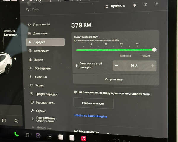Click the 379 КМ range readout
The height and width of the screenshot is (142, 178).
point(81,25)
